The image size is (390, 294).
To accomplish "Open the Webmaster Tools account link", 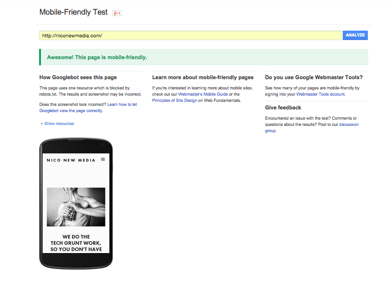I will point(321,94).
